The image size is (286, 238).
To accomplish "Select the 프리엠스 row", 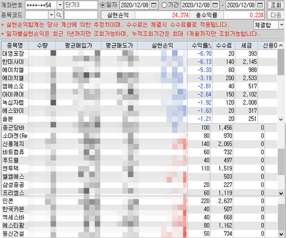I will tap(139, 193).
